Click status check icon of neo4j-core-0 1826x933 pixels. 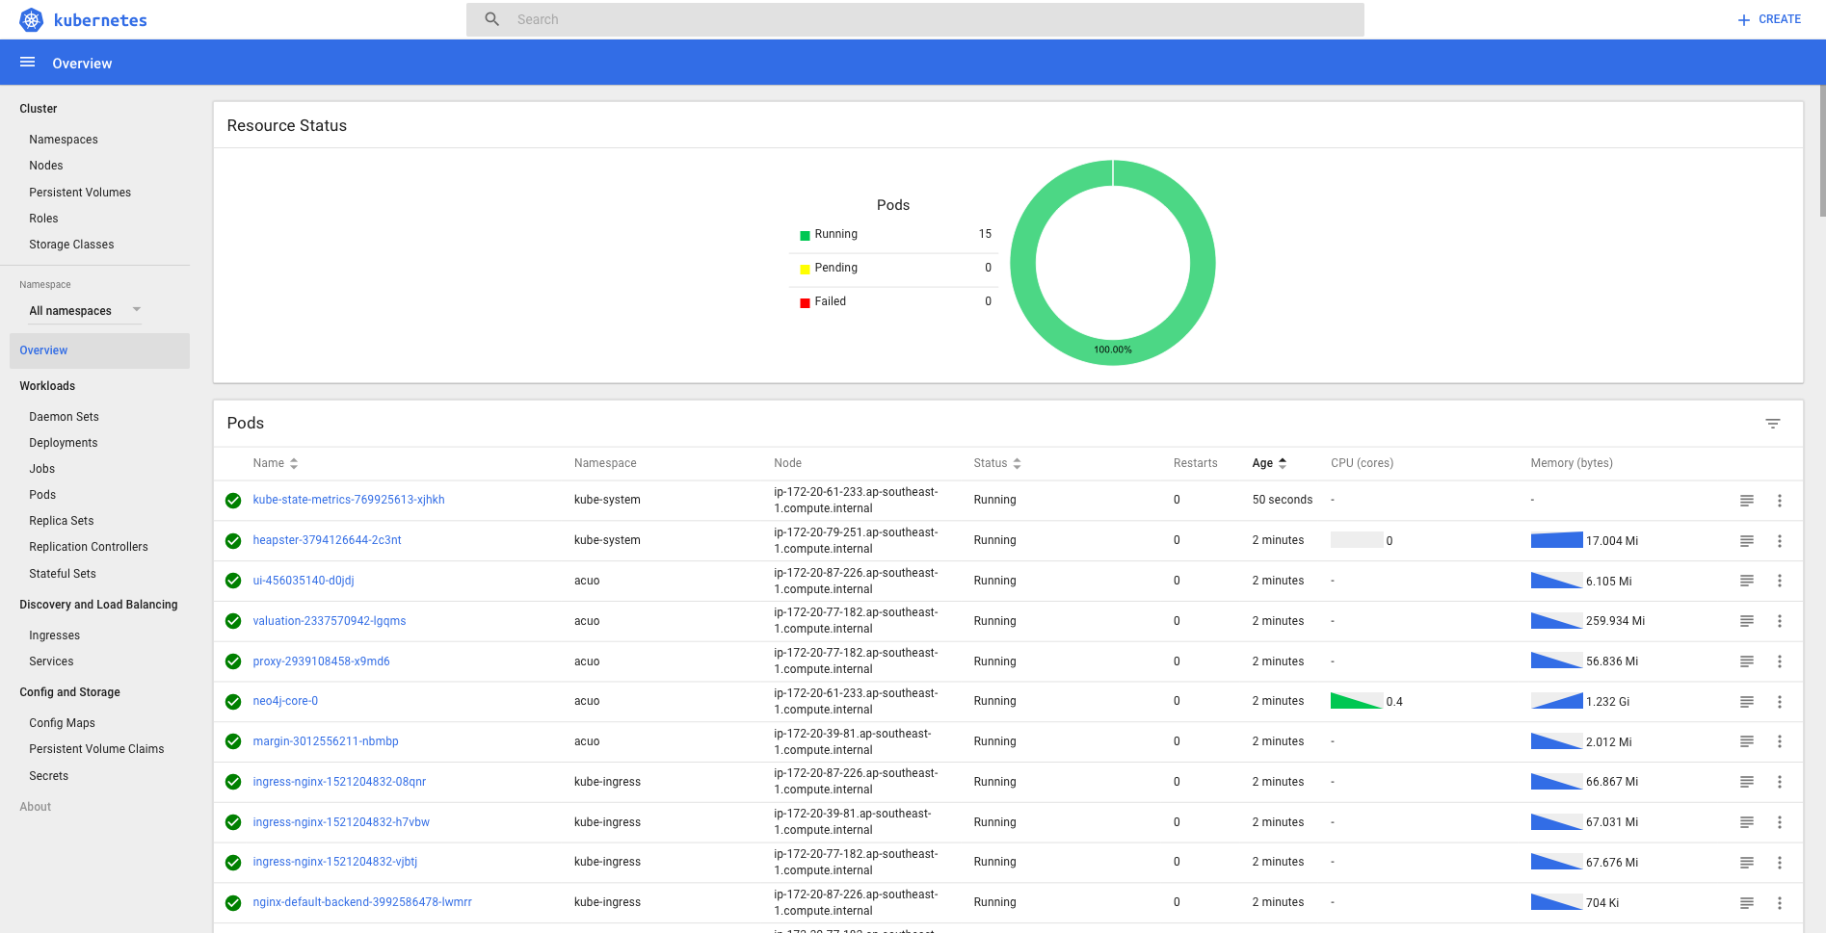tap(233, 702)
